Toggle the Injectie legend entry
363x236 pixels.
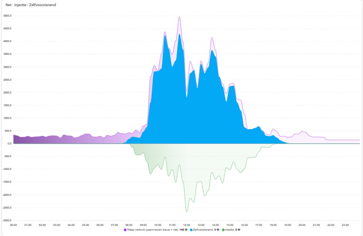coord(231,230)
